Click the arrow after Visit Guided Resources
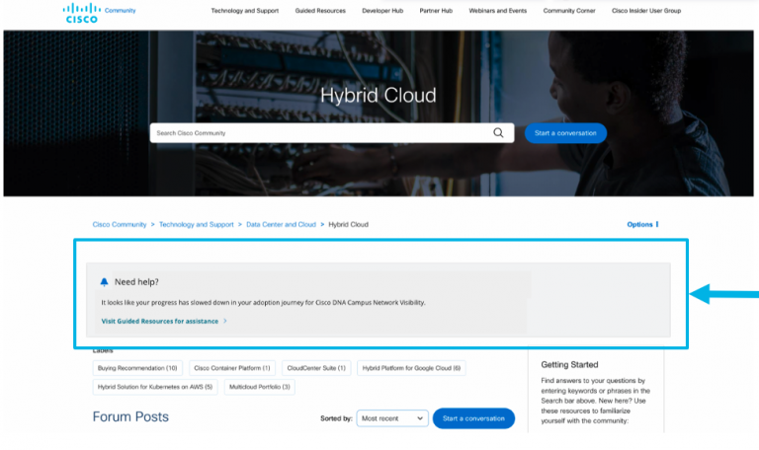Viewport: 759px width, 450px height. (225, 321)
